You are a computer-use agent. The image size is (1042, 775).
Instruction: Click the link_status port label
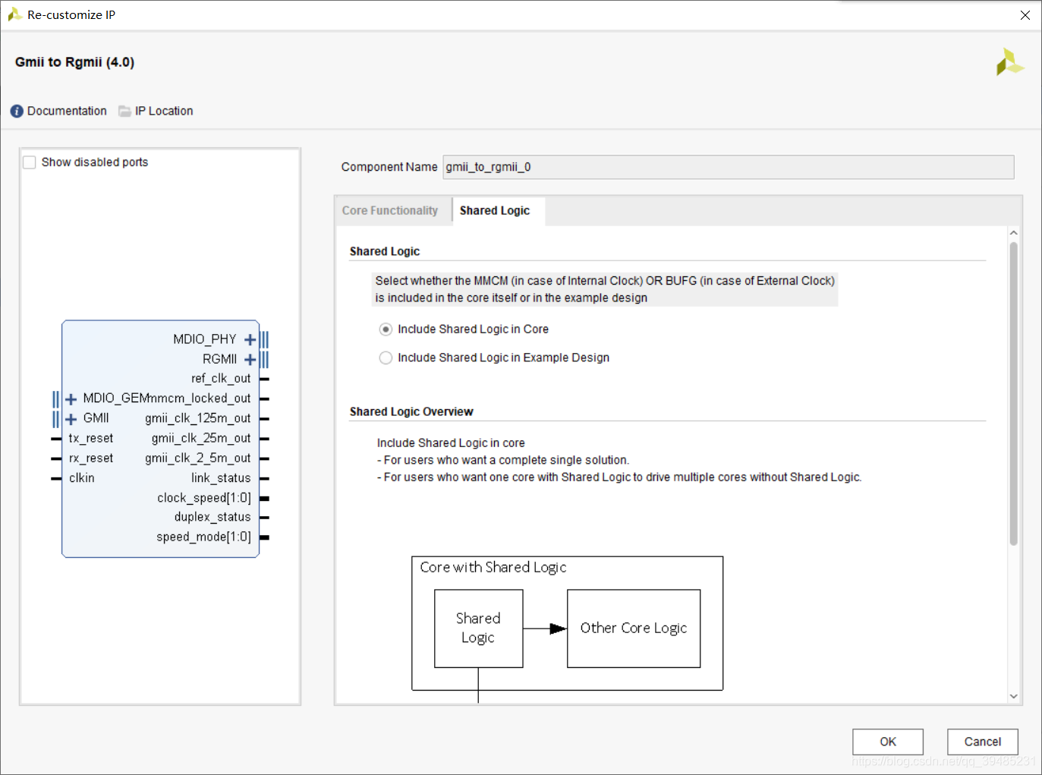[221, 478]
